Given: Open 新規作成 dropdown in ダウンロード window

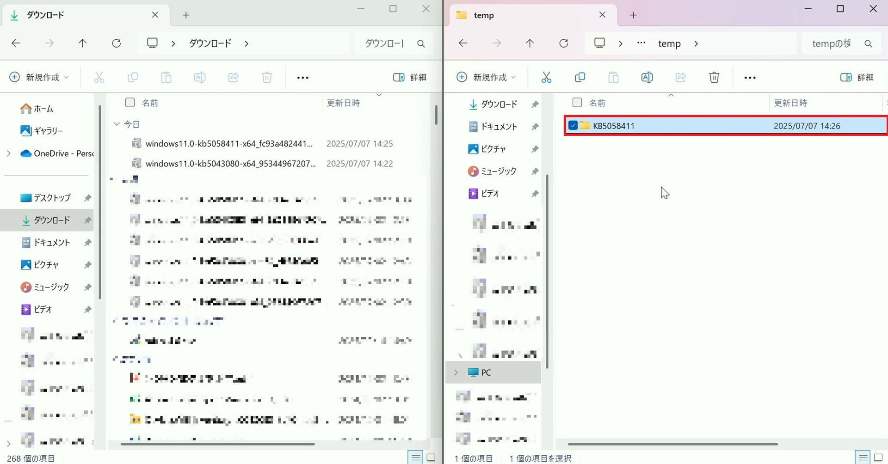Looking at the screenshot, I should [x=39, y=77].
